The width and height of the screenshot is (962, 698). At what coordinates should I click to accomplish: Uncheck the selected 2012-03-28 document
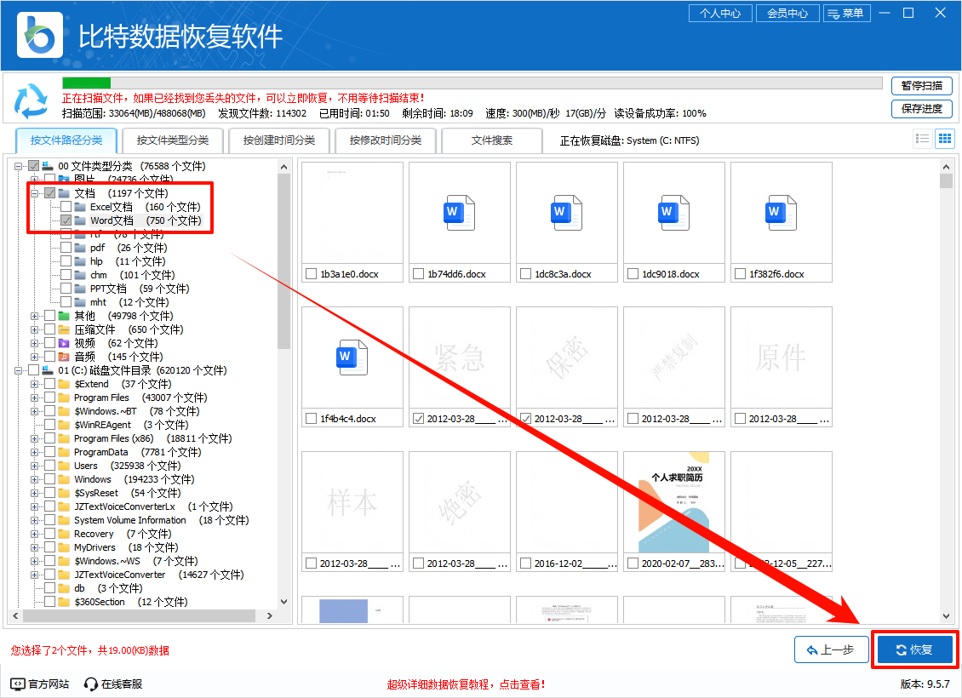tap(419, 417)
